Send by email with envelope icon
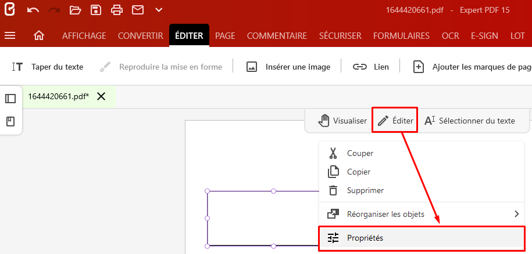Screen dimensions: 532x254 [137, 10]
